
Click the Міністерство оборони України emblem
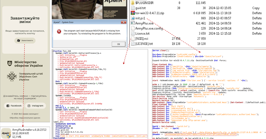(9, 64)
